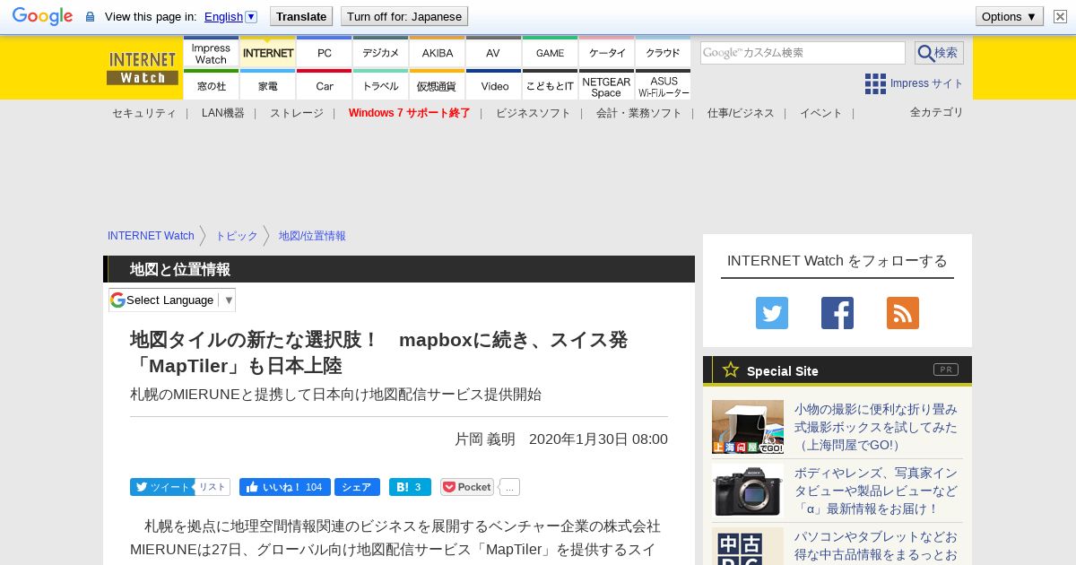The width and height of the screenshot is (1076, 565).
Task: Open the 家電 tab
Action: (267, 84)
